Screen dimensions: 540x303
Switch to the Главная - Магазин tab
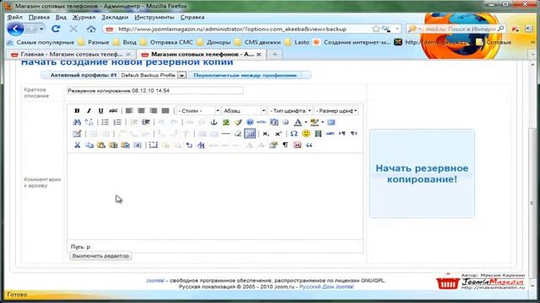coord(71,54)
